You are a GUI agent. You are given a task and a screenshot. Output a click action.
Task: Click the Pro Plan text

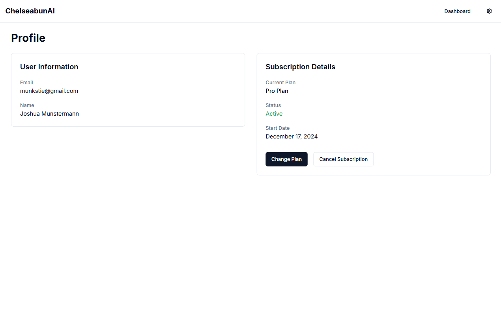277,91
